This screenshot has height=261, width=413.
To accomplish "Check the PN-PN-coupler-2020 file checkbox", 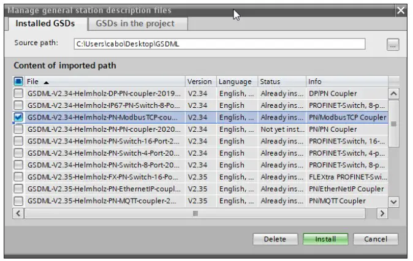I will point(18,129).
